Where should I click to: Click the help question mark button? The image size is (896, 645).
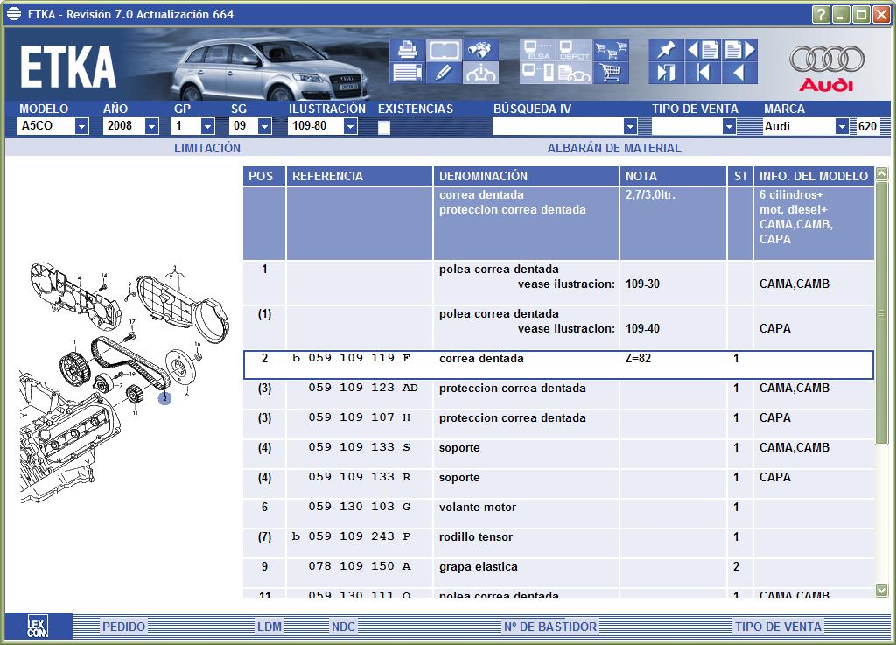coord(821,14)
